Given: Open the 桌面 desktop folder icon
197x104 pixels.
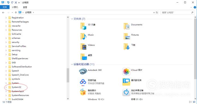Looking at the screenshot, I should point(83,57).
